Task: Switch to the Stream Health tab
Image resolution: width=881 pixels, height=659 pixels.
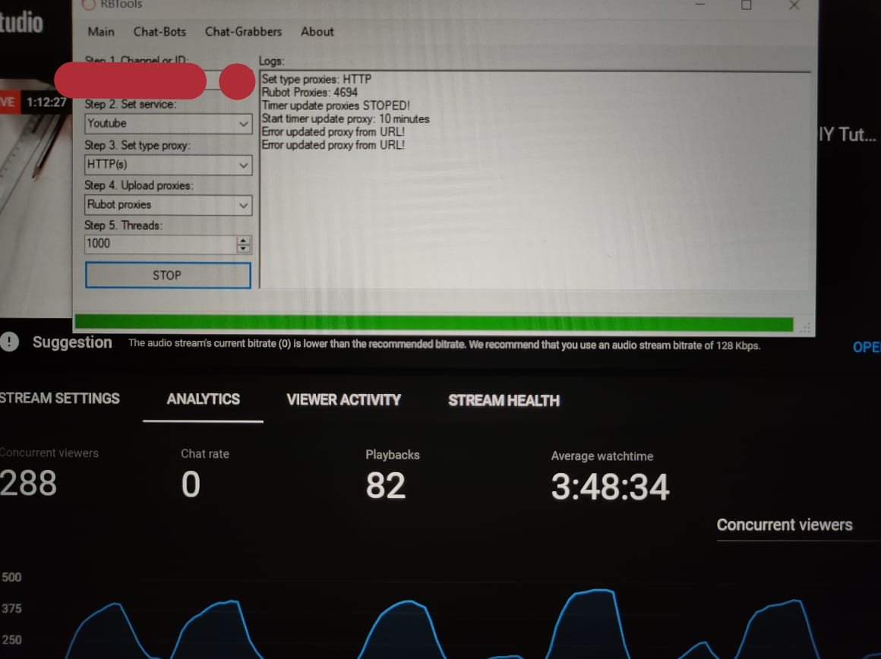Action: click(504, 401)
